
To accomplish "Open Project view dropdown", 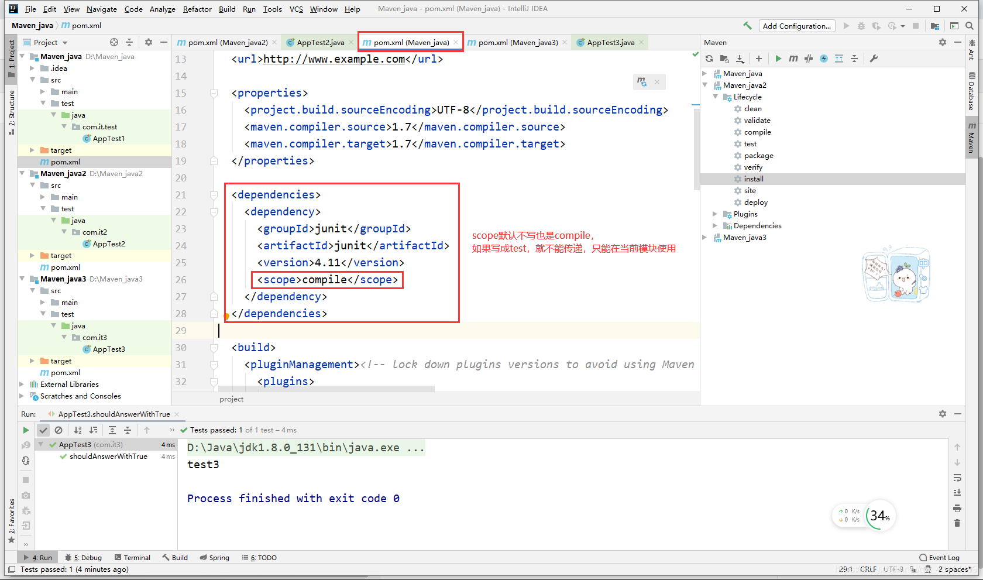I will pos(46,42).
